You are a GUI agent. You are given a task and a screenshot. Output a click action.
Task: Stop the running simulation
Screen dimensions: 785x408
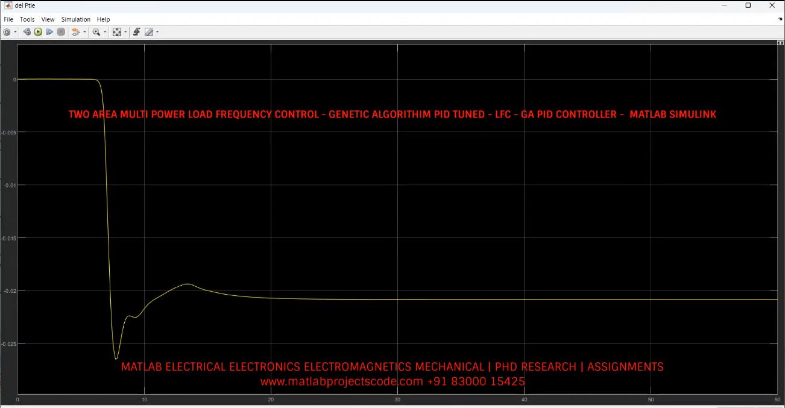point(60,32)
